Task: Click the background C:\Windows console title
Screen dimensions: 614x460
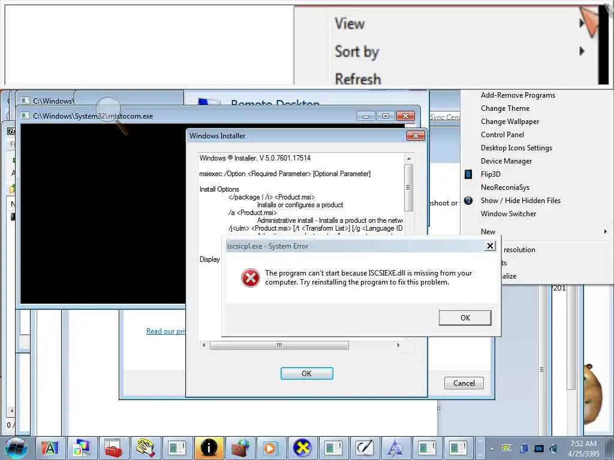Action: [x=53, y=101]
